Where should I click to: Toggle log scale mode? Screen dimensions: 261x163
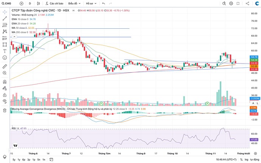point(246,160)
